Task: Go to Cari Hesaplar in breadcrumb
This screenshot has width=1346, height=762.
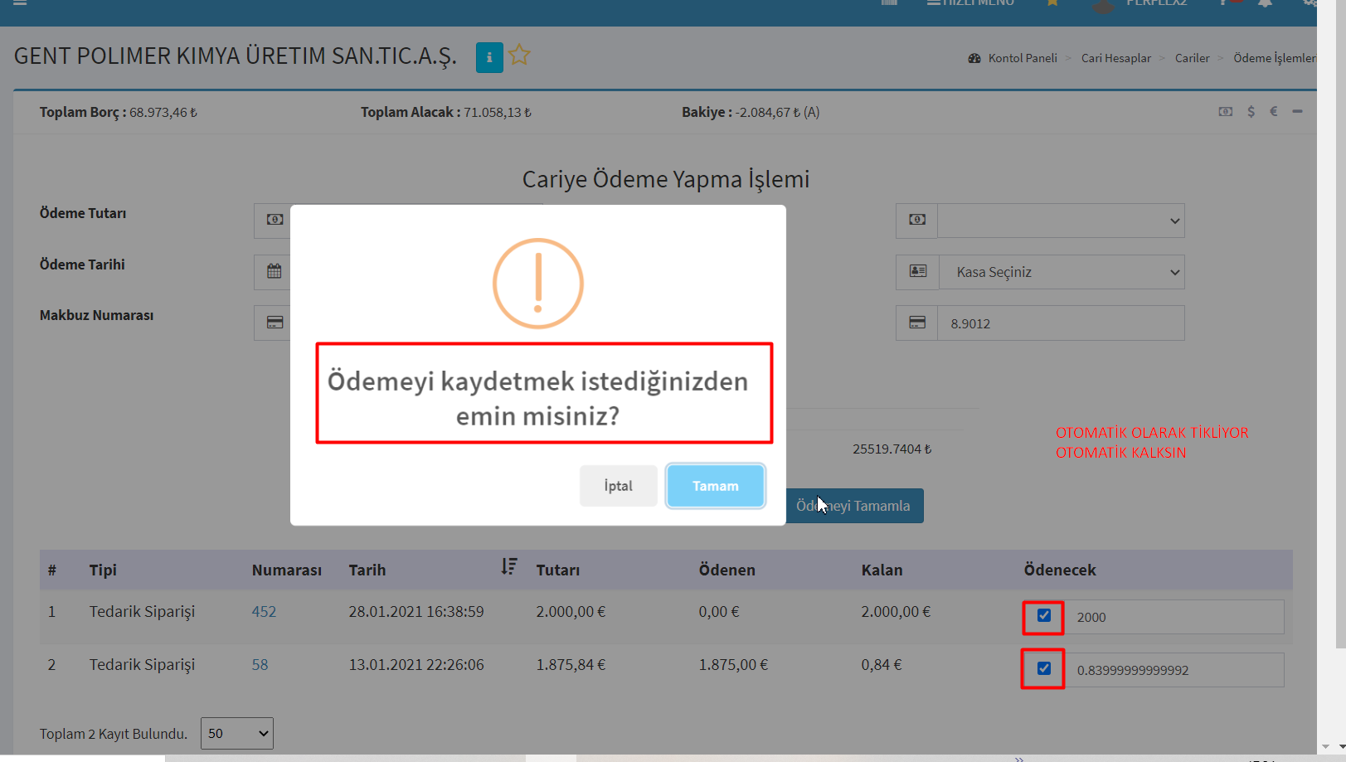Action: click(1115, 58)
